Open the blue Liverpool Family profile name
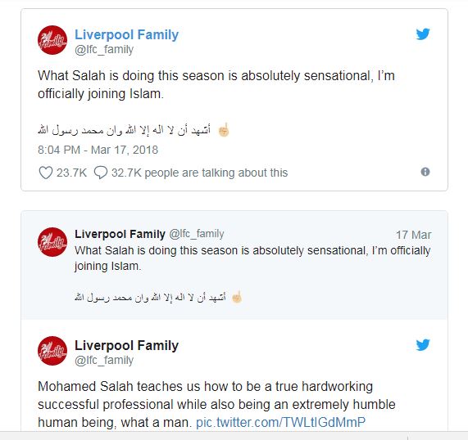Screen dimensions: 468x440 pos(126,34)
